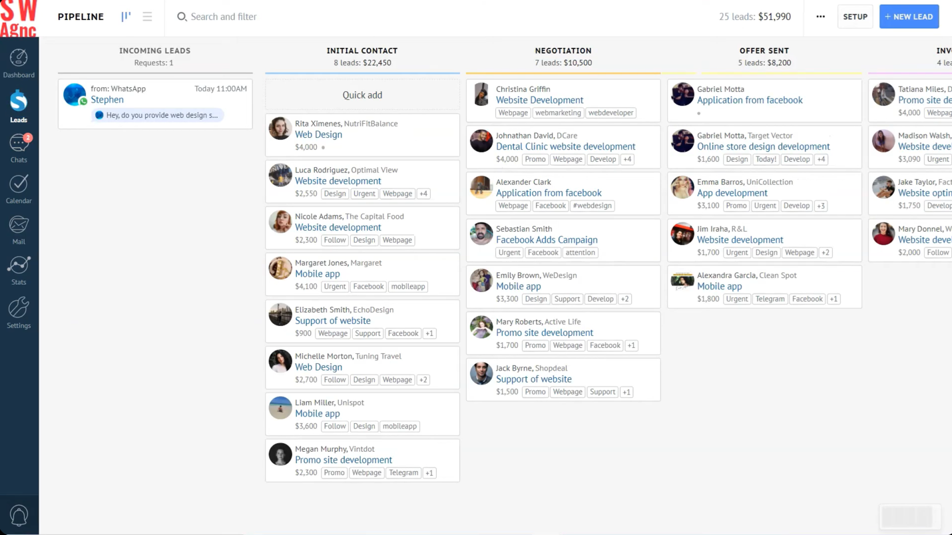Use Quick add in the Initial Contact column
The image size is (952, 535).
click(x=362, y=94)
